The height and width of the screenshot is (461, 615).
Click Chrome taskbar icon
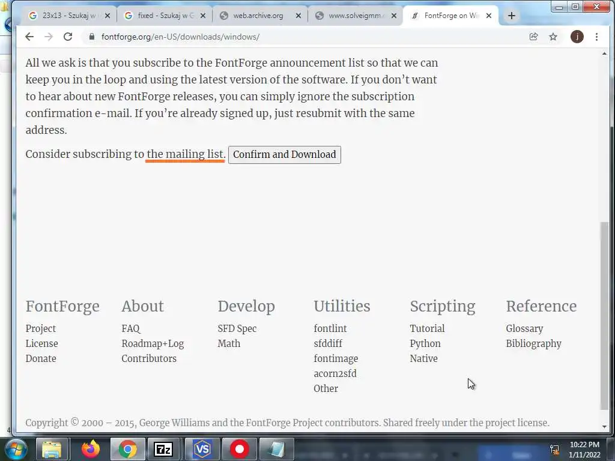pos(128,449)
